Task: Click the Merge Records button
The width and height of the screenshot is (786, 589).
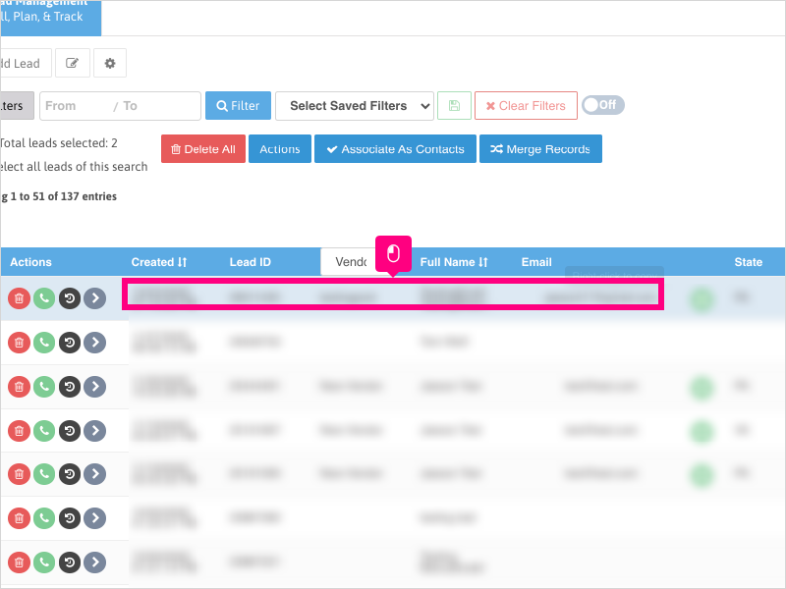Action: [540, 149]
